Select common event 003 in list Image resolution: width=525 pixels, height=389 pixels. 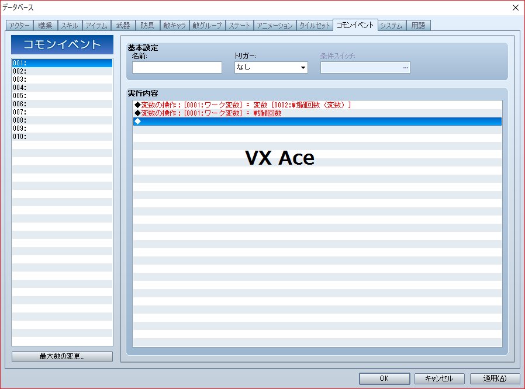click(63, 79)
